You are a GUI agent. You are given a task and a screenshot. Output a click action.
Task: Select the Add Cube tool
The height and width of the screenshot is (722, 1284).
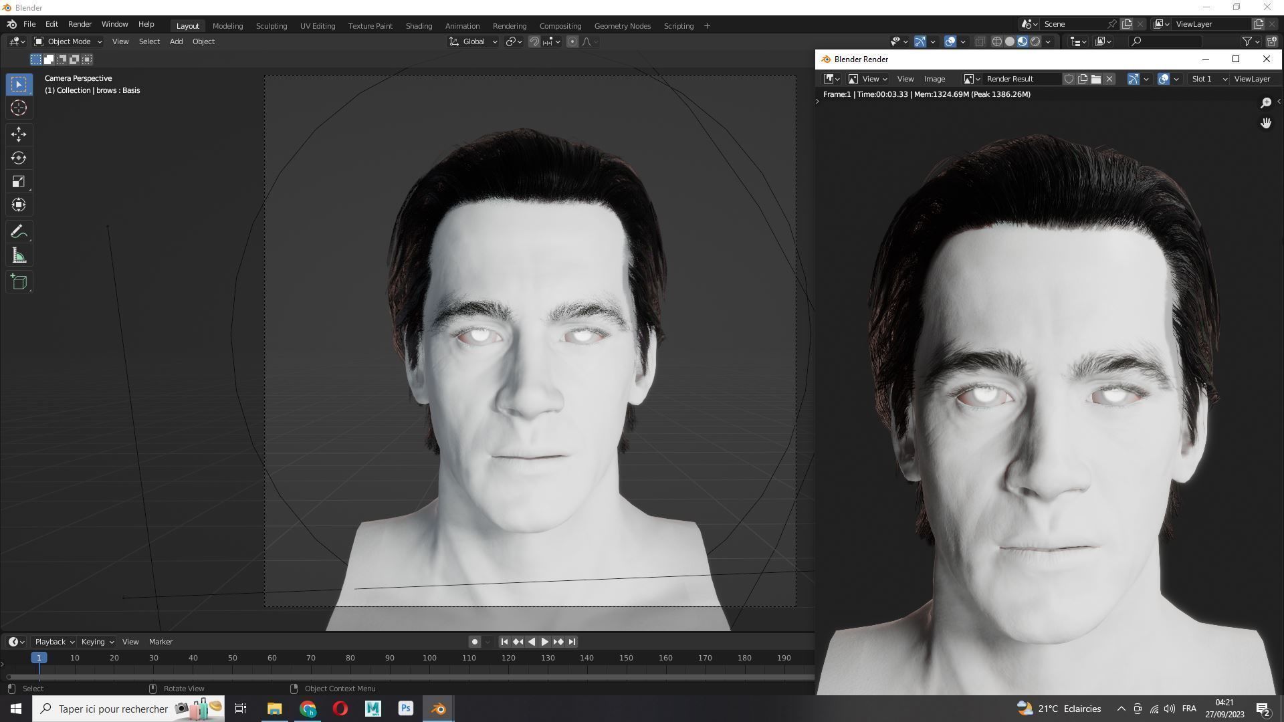tap(19, 282)
